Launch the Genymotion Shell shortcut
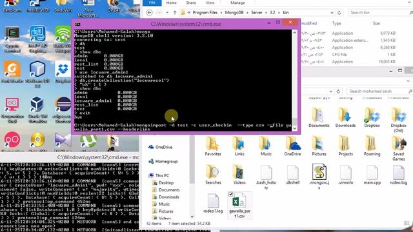 [12, 110]
